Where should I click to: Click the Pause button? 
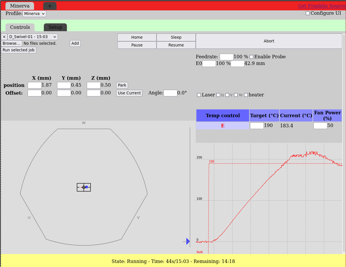[x=137, y=45]
